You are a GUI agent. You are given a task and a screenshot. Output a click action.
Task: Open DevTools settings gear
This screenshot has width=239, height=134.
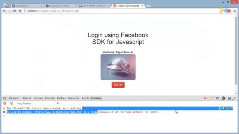[223, 98]
